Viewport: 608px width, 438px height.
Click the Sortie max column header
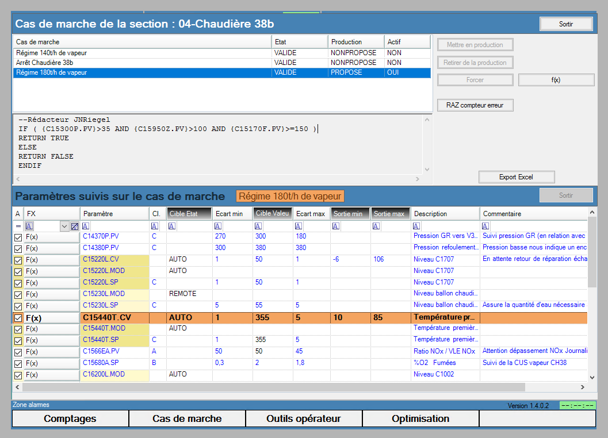(391, 214)
